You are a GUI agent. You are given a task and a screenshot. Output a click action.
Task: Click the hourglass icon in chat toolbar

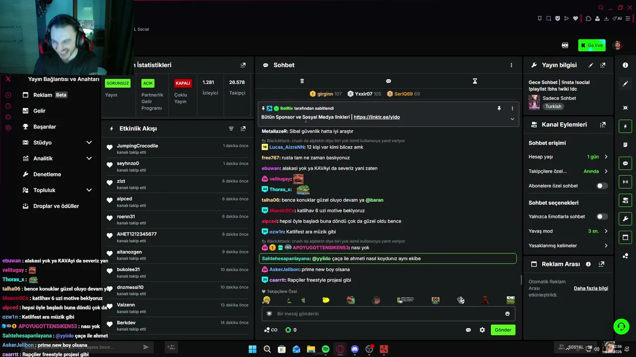point(475,81)
